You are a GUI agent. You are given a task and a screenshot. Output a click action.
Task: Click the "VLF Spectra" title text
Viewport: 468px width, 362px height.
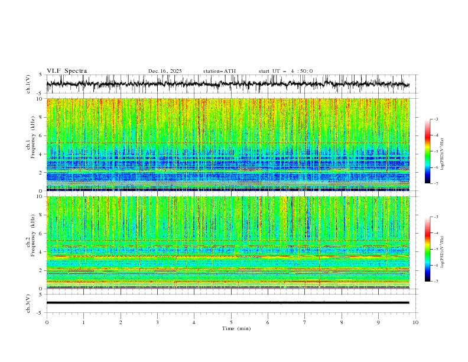pos(67,71)
